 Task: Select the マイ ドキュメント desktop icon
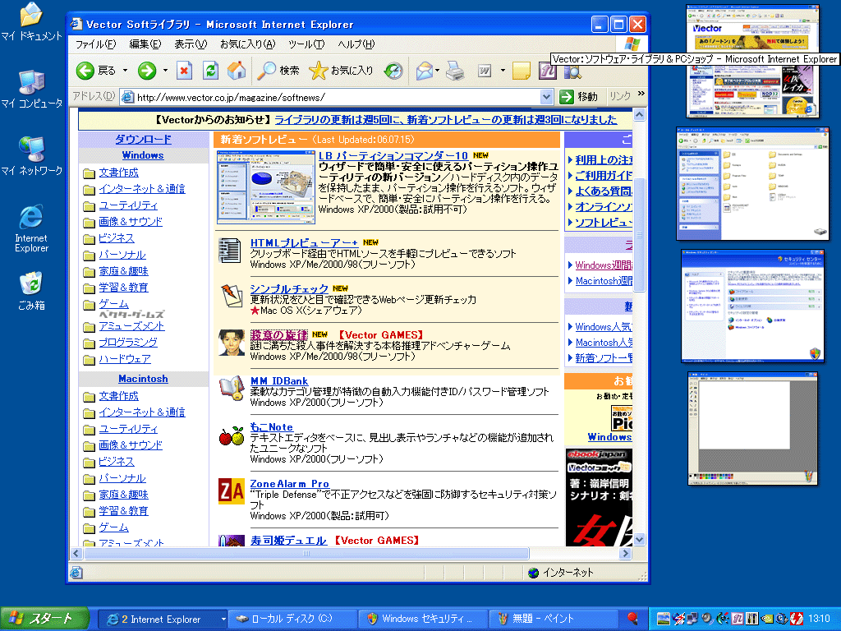tap(31, 22)
